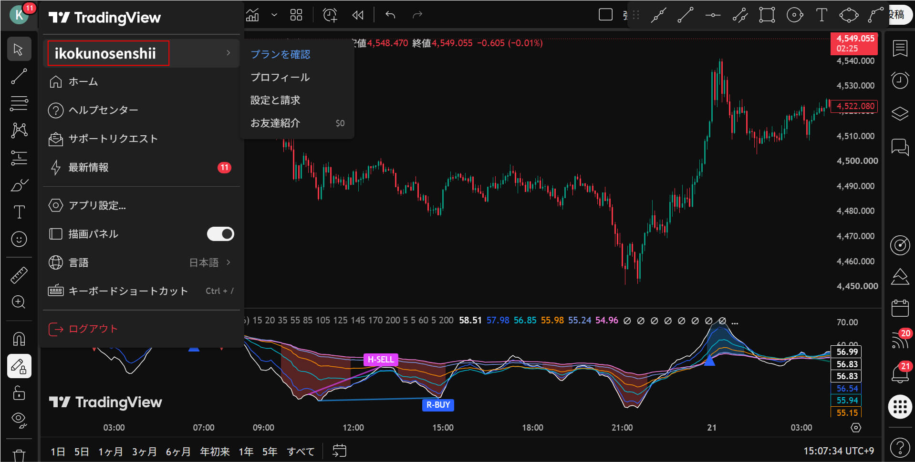Click プランを確認 link
This screenshot has height=462, width=915.
tap(281, 54)
